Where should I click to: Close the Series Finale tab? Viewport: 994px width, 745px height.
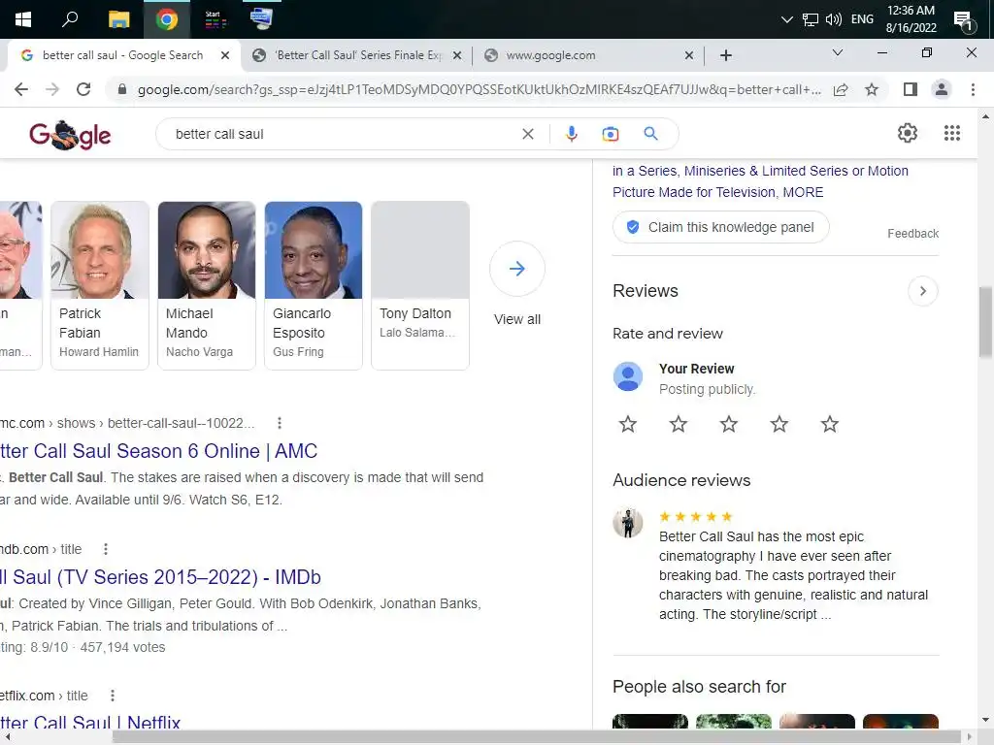coord(457,55)
